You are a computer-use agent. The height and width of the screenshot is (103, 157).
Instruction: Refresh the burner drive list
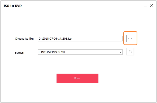[130, 52]
